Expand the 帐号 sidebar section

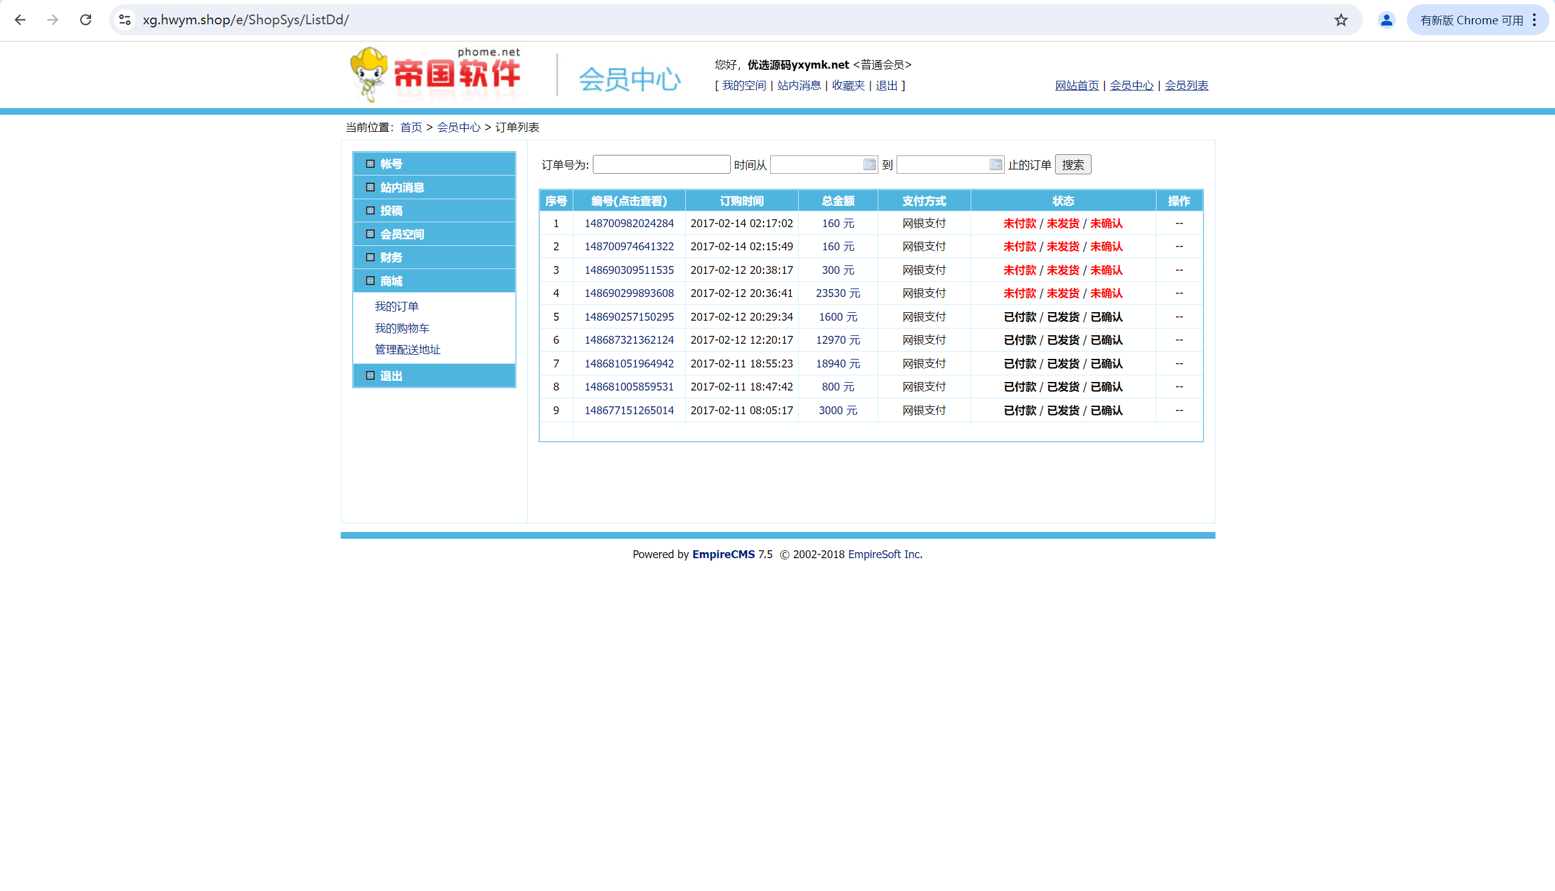tap(434, 163)
